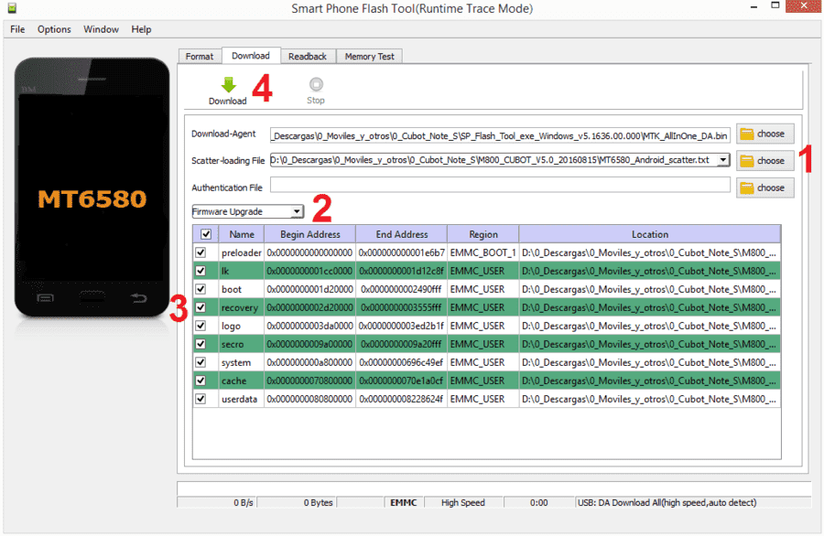Uncheck the recovery partition checkbox
The width and height of the screenshot is (824, 536).
(x=201, y=307)
